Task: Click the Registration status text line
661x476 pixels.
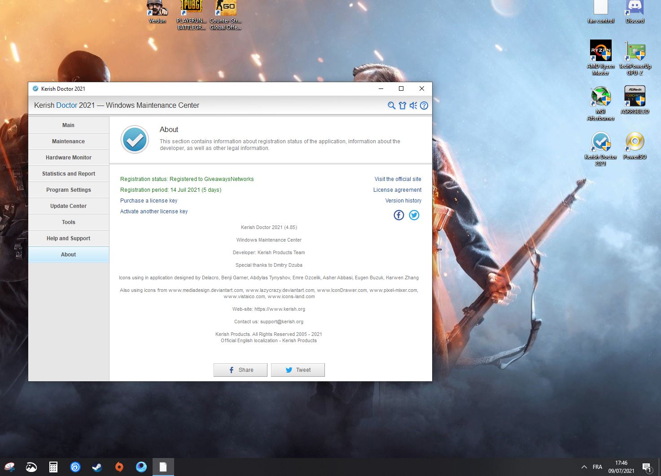Action: tap(187, 179)
